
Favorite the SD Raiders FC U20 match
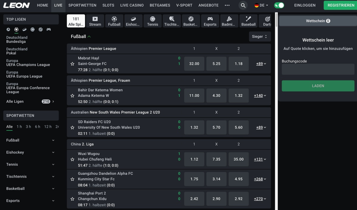tap(72, 127)
